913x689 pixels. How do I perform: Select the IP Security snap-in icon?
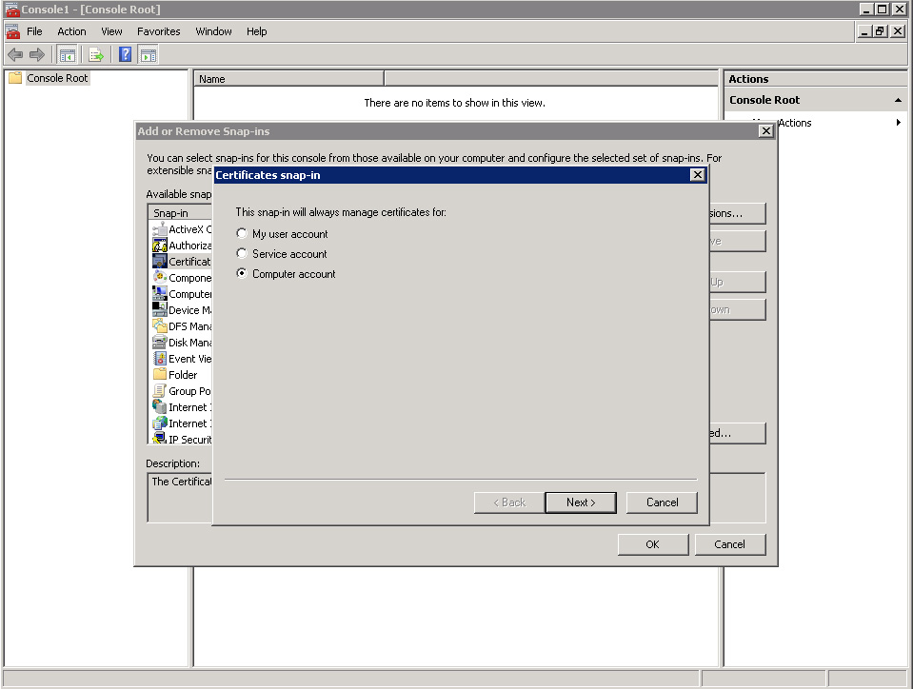pyautogui.click(x=160, y=438)
